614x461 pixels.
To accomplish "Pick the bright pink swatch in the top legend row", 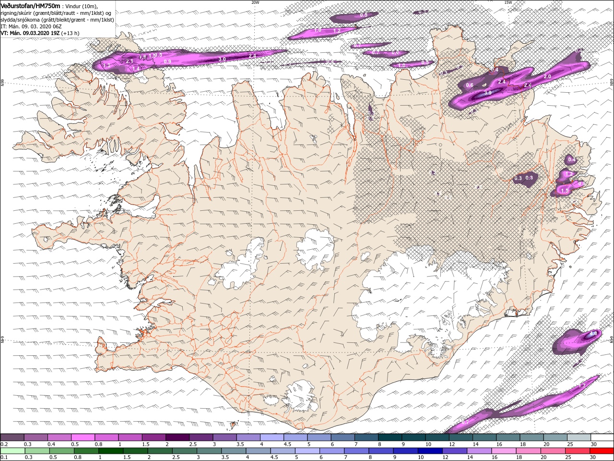I will [83, 437].
